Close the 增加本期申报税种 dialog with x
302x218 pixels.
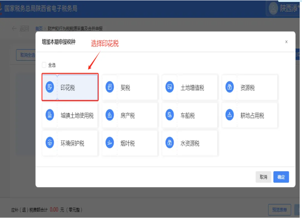(x=286, y=42)
